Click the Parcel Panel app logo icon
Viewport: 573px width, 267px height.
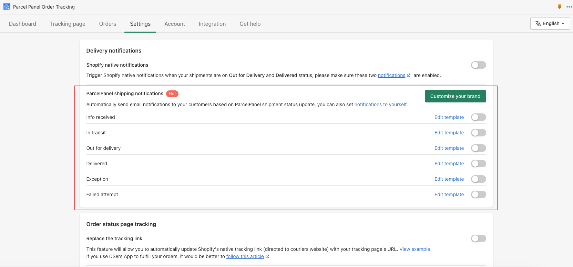(7, 7)
